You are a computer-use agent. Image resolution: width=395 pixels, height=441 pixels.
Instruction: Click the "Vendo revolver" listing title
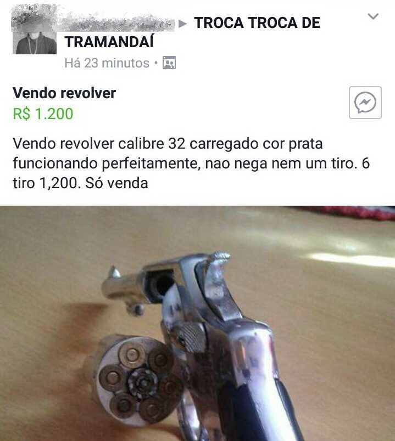pos(64,93)
